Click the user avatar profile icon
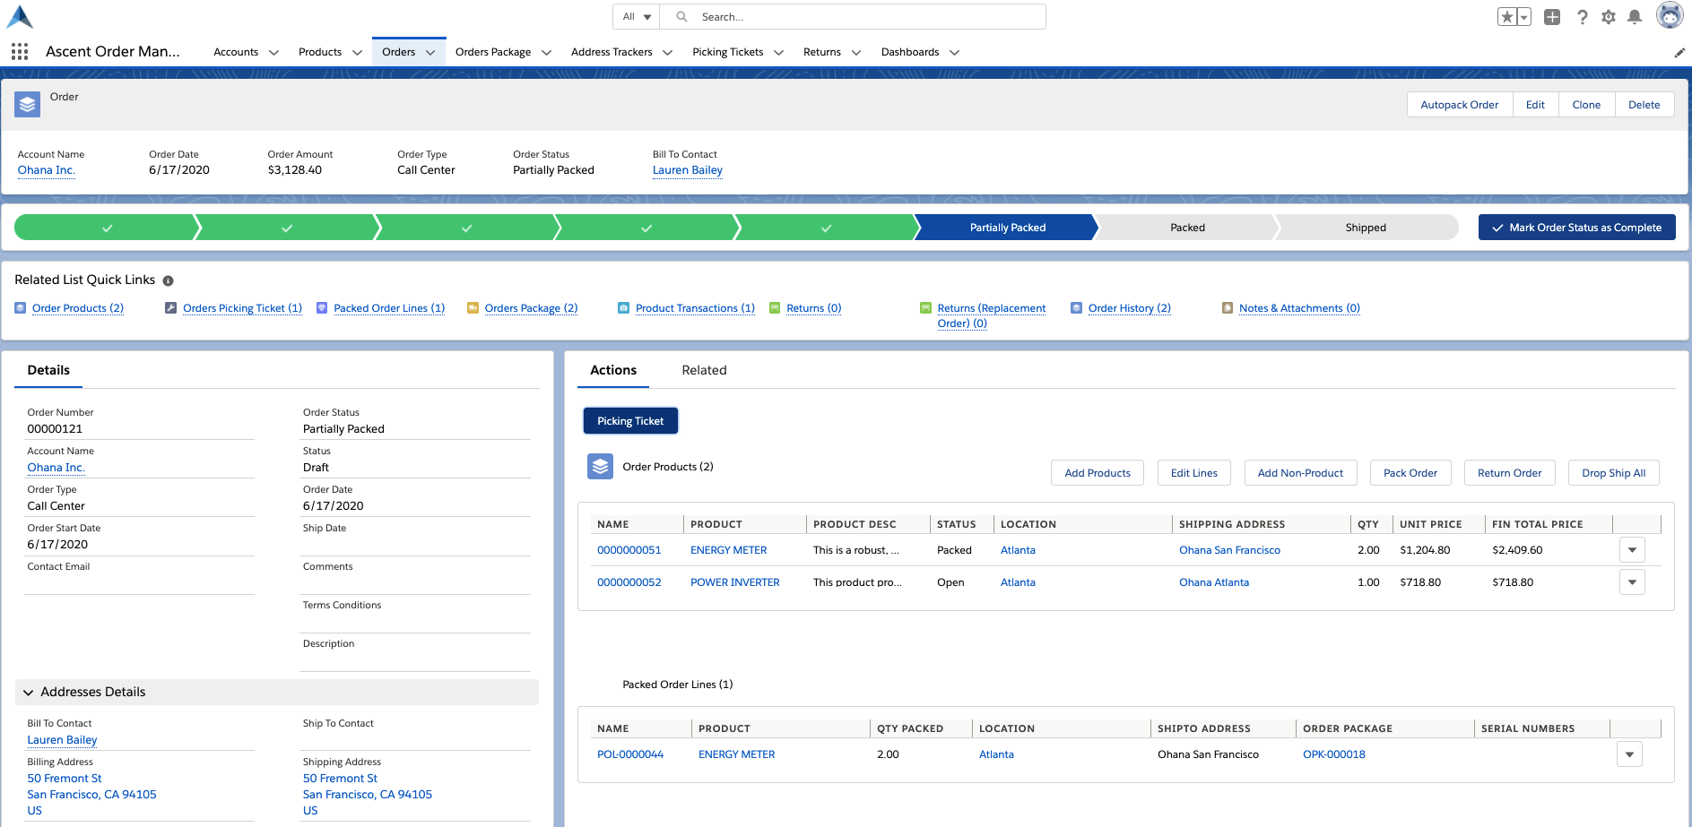1692x827 pixels. [x=1669, y=16]
